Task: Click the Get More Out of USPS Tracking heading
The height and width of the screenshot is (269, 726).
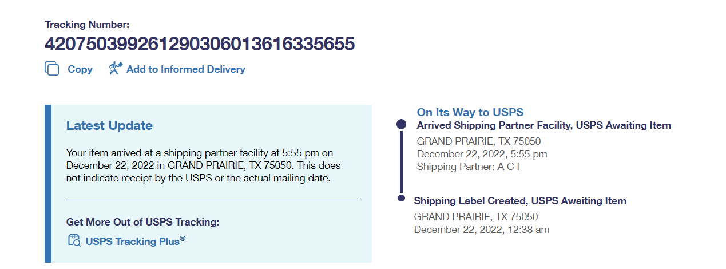Action: coord(142,222)
